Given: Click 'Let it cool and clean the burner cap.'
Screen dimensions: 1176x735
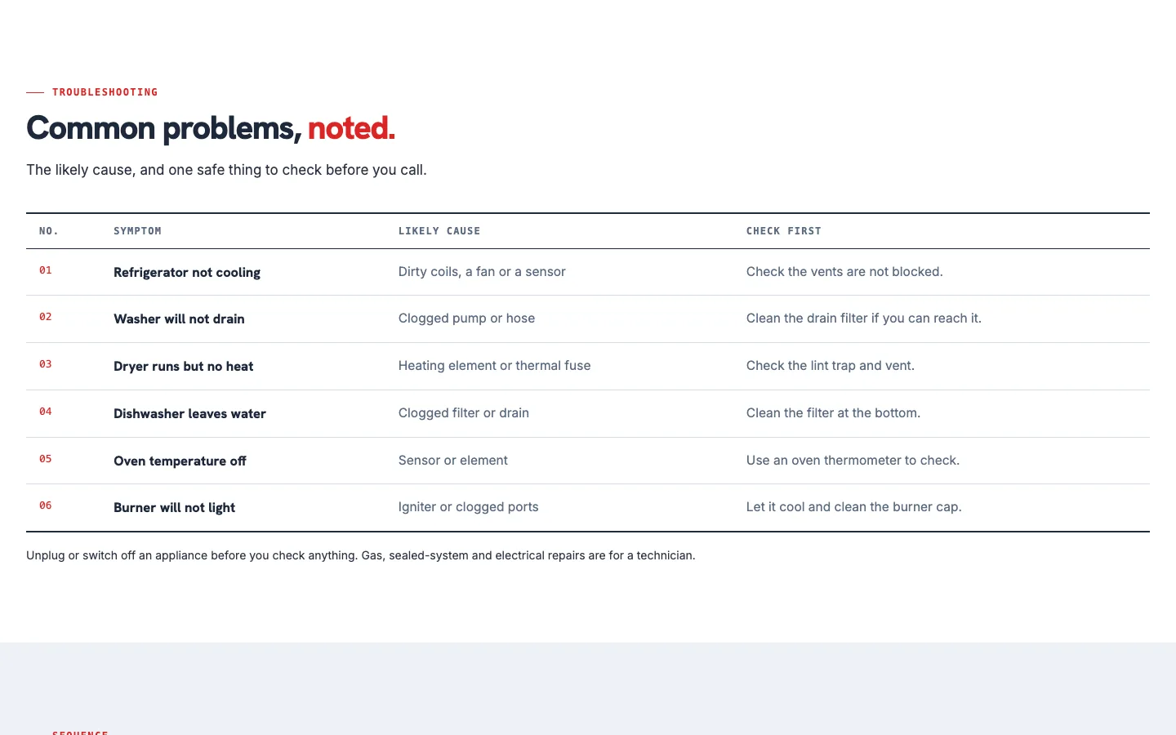Looking at the screenshot, I should pos(853,507).
